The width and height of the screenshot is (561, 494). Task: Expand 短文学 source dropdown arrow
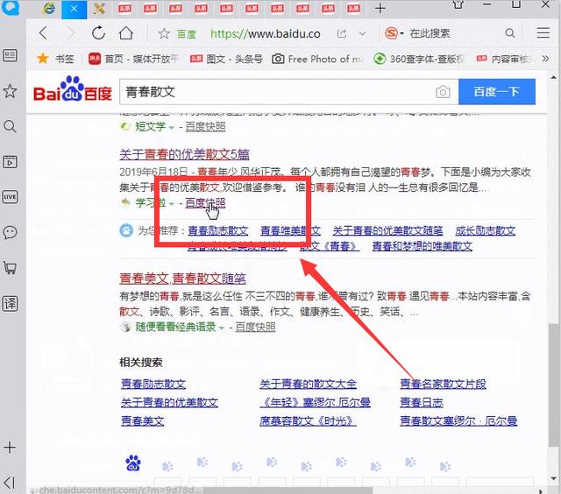click(172, 127)
